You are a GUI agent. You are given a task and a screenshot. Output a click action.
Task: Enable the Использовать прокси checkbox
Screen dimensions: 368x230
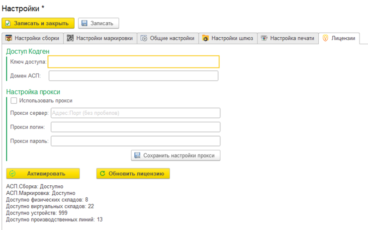14,100
